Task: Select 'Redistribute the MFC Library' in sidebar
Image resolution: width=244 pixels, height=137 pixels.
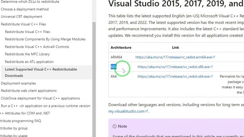Action: click(x=27, y=54)
